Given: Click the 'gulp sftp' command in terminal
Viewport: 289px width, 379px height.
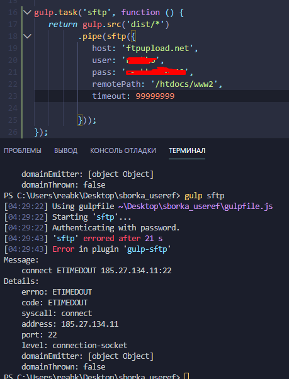Looking at the screenshot, I should (x=205, y=196).
